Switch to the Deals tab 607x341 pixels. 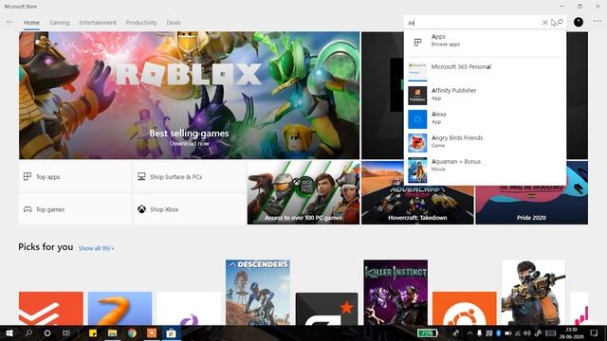(174, 23)
